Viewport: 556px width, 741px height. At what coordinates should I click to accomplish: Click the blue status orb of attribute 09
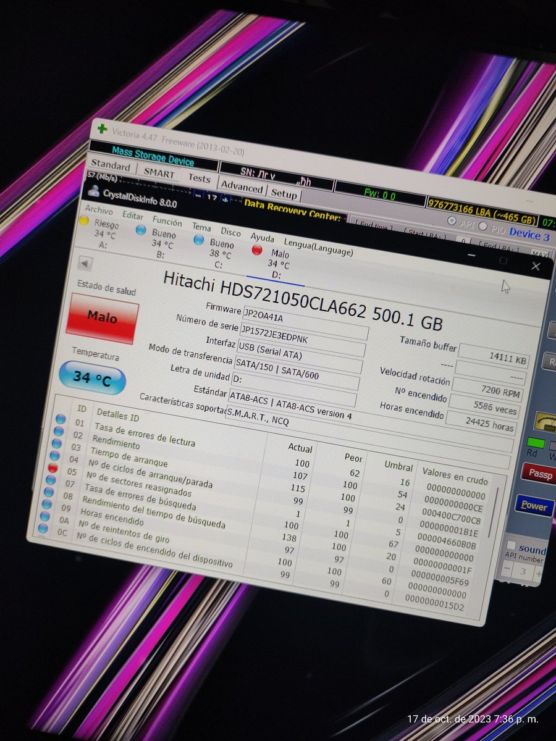[x=47, y=504]
